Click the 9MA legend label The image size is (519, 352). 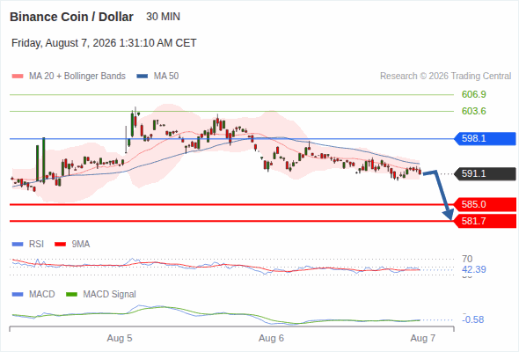tap(81, 245)
